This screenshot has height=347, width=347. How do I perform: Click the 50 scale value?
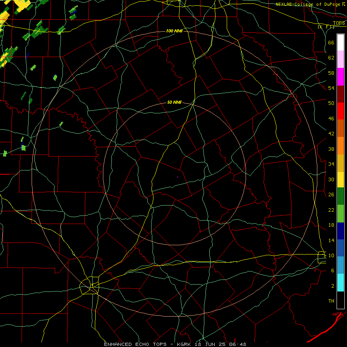331,103
